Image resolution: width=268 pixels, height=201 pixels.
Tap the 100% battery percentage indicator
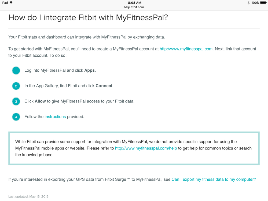tap(255, 3)
